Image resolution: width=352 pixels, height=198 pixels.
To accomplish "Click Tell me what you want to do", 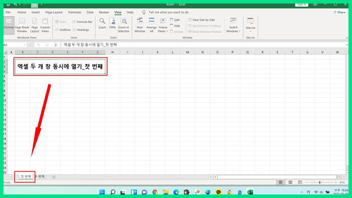I will (168, 13).
